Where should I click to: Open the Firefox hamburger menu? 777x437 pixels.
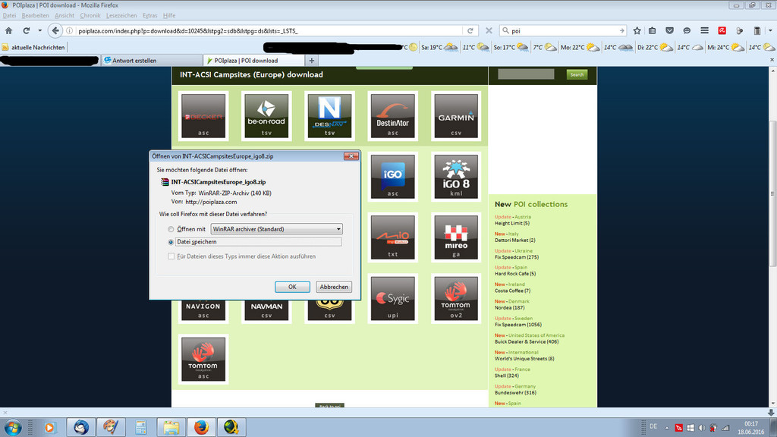pos(704,30)
